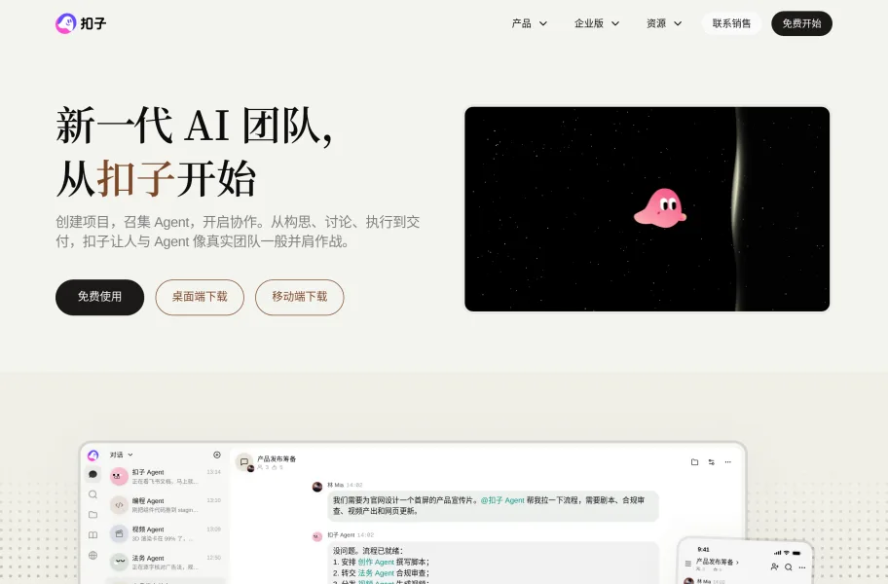Click the 创作 Agent link in reply

pyautogui.click(x=376, y=562)
